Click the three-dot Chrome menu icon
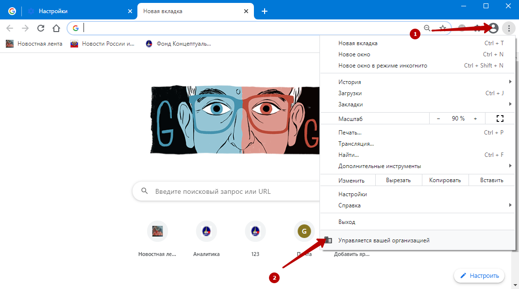 click(508, 28)
